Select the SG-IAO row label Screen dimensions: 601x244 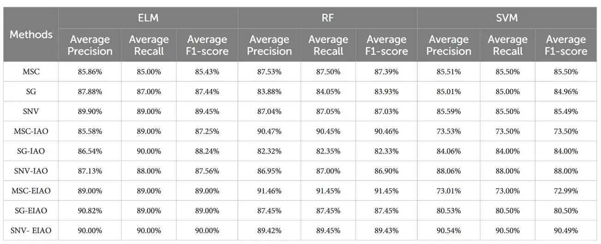(x=31, y=151)
